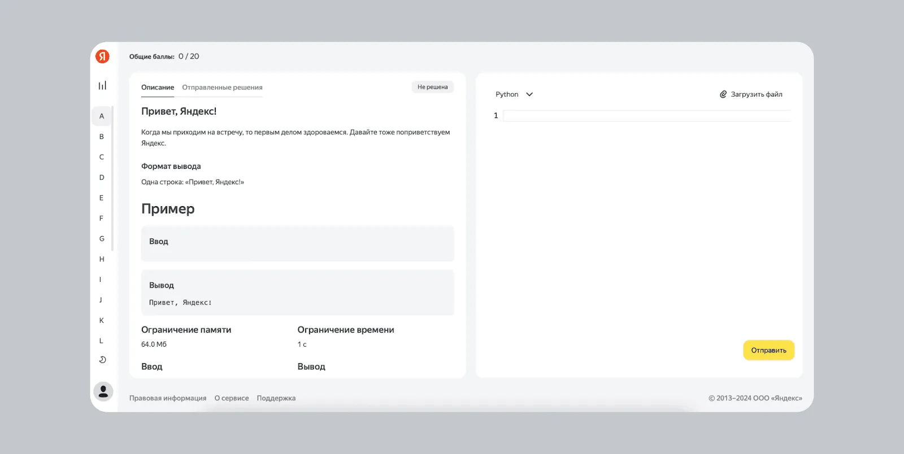Image resolution: width=904 pixels, height=454 pixels.
Task: Open the Поддержка footer link
Action: [276, 398]
